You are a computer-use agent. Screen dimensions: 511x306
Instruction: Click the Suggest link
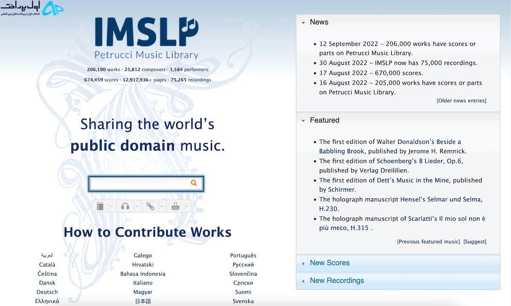coord(475,242)
